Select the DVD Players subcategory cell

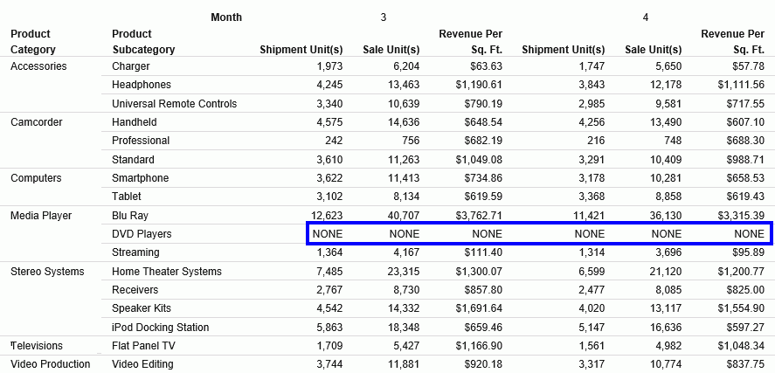point(142,234)
